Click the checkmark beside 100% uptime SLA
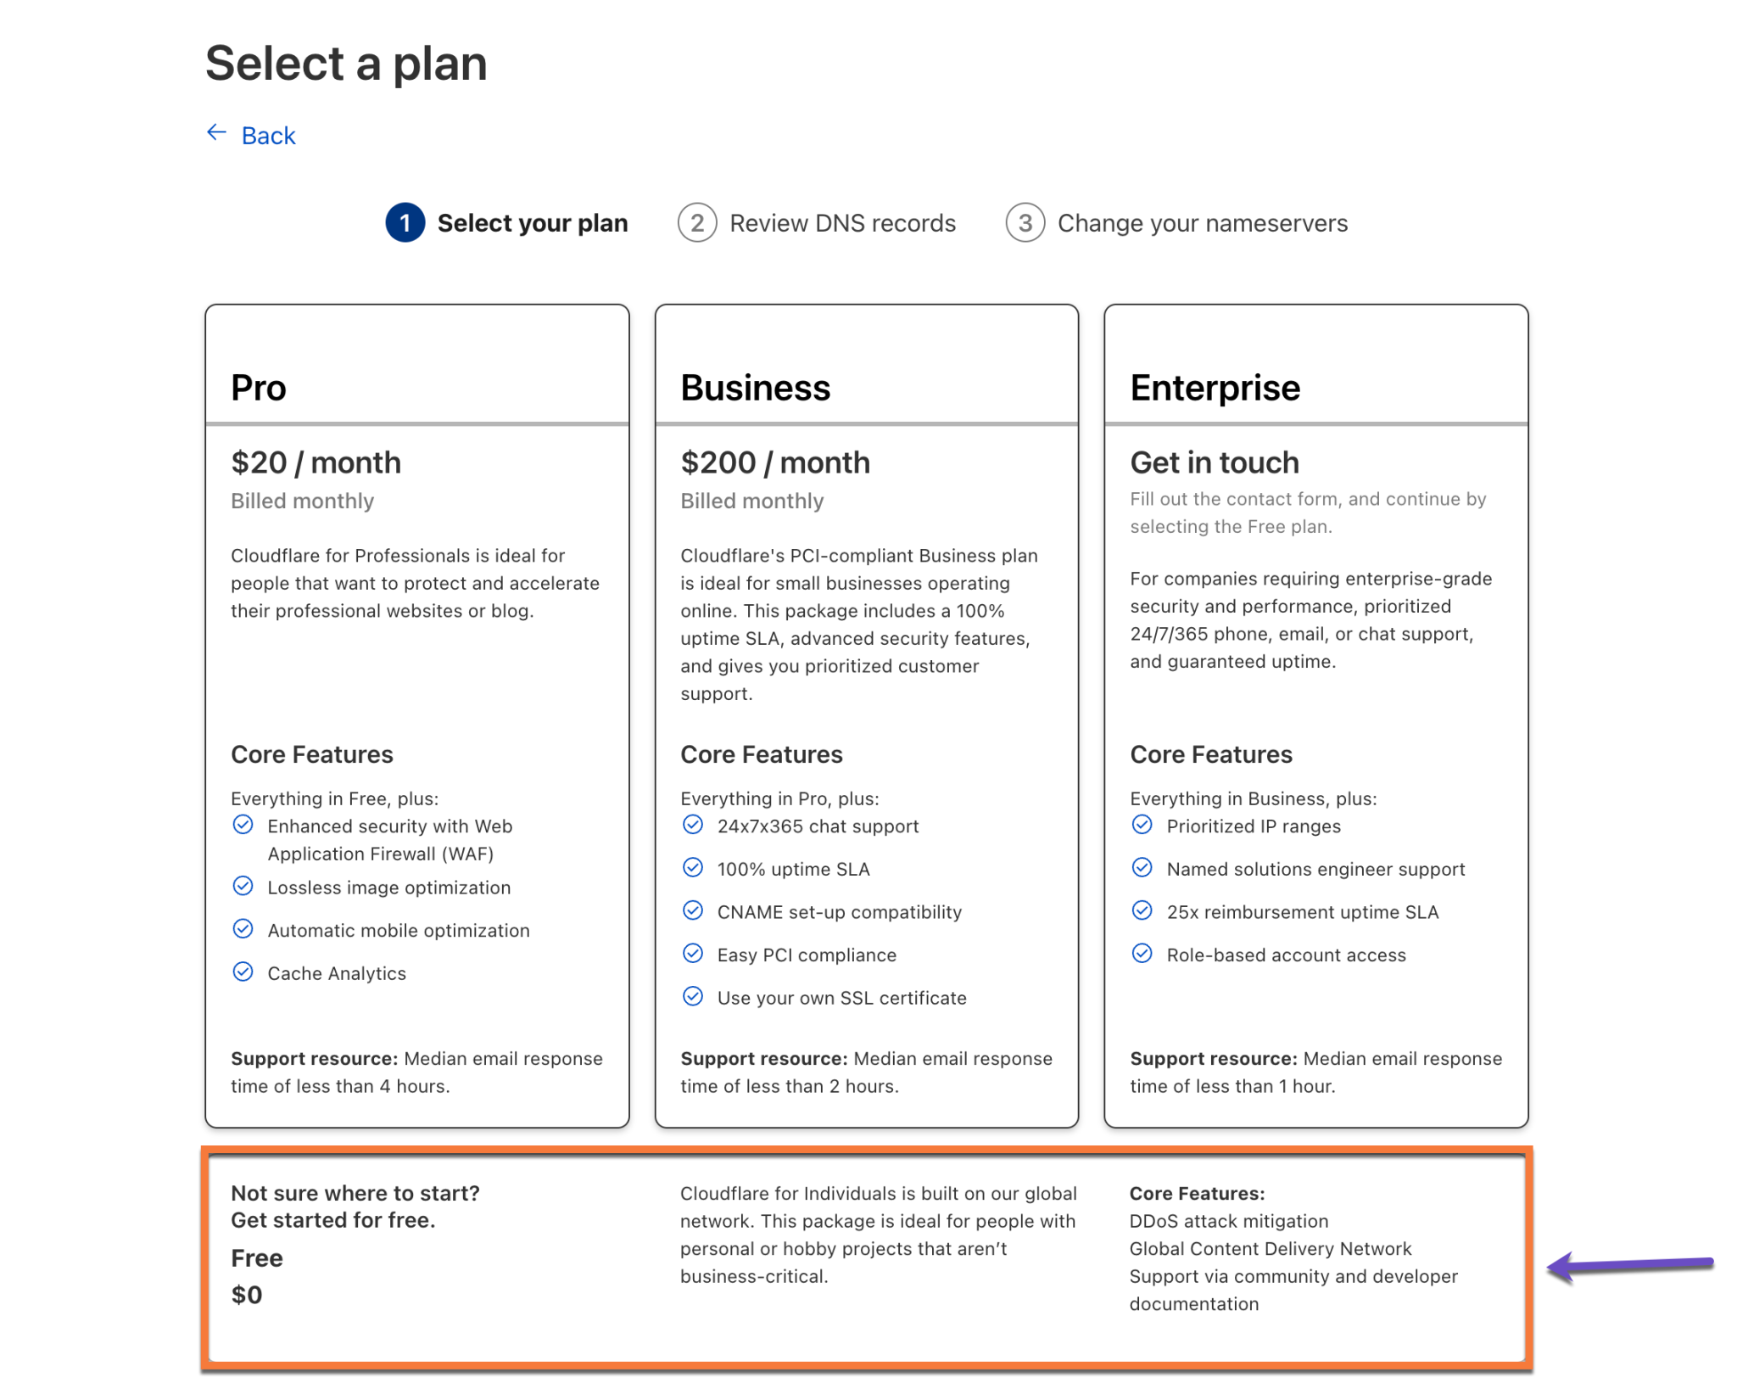Viewport: 1737px width, 1400px height. pyautogui.click(x=693, y=868)
